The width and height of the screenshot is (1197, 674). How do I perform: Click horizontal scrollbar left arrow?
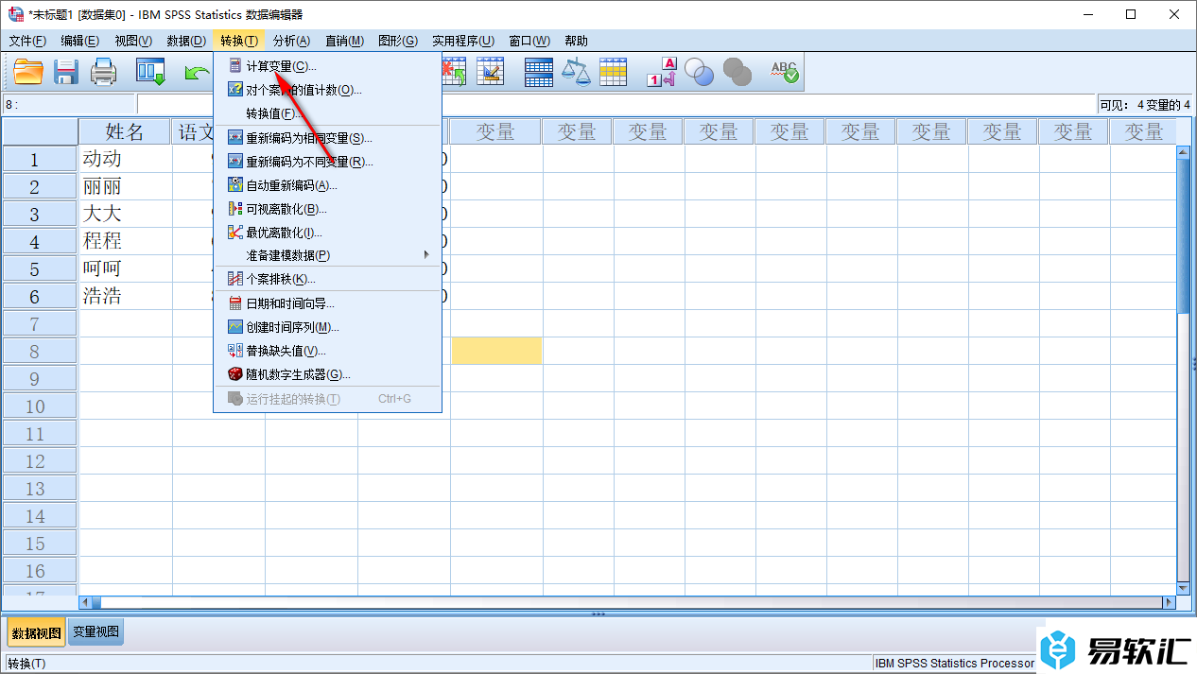(x=86, y=601)
